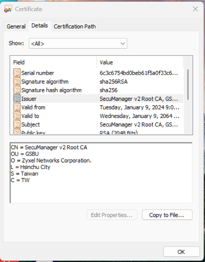Click the Copy to File button

[x=167, y=215]
